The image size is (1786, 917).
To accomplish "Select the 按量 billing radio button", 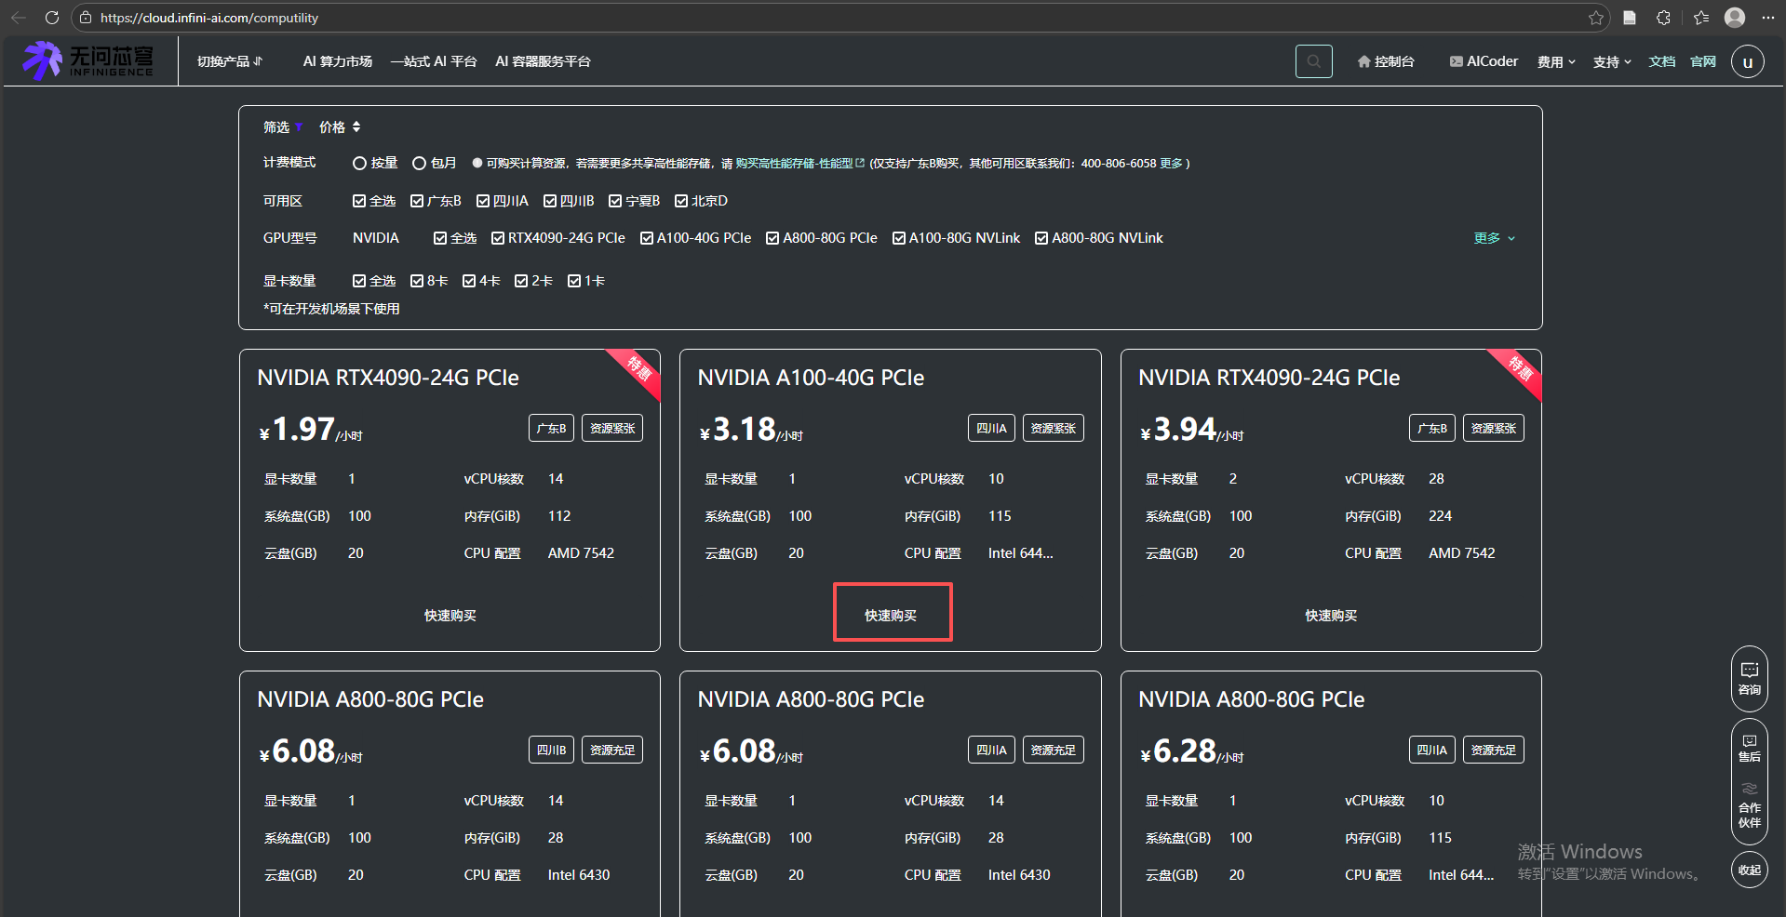I will pyautogui.click(x=359, y=163).
